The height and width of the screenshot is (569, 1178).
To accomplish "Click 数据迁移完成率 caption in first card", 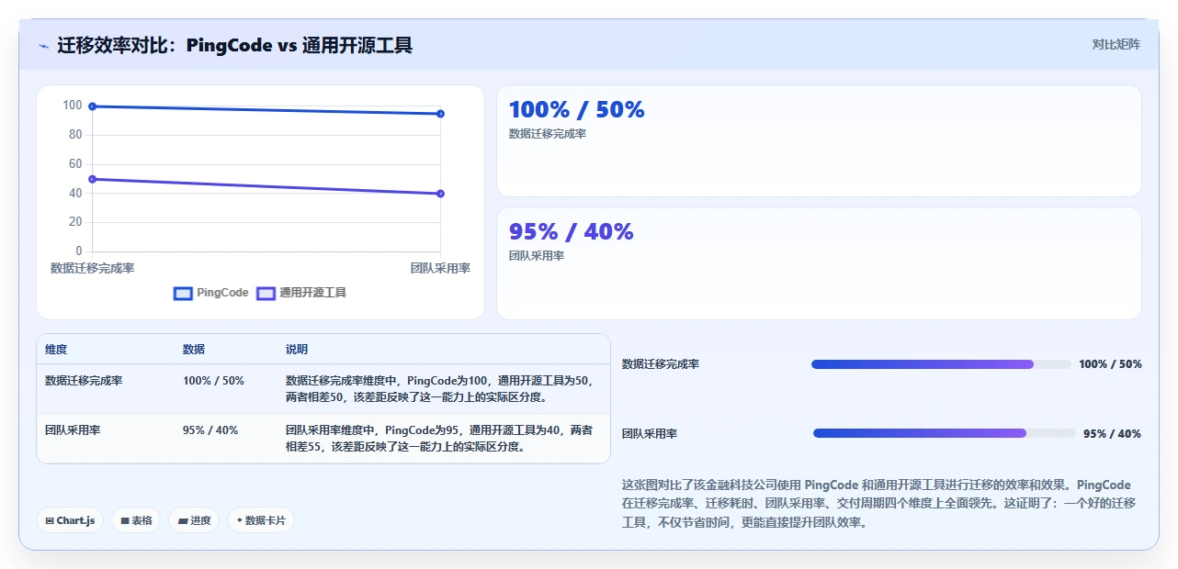I will click(x=548, y=134).
